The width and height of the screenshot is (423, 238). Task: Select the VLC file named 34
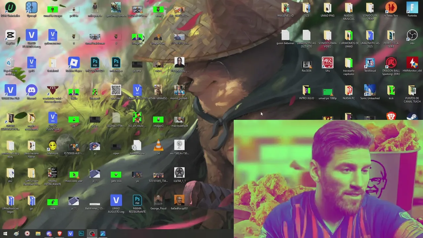158,147
